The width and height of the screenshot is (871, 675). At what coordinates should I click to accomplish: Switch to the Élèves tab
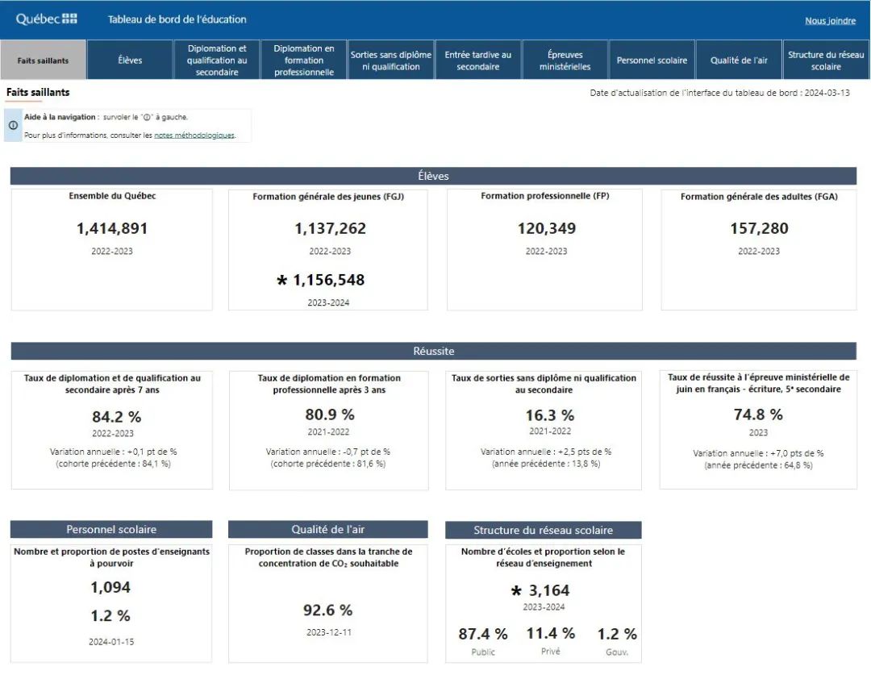[x=130, y=60]
